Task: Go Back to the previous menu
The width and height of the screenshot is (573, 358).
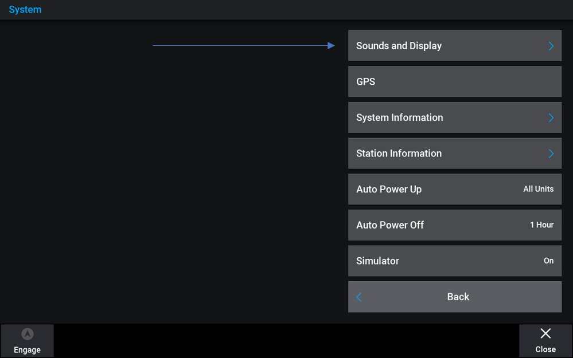Action: point(455,297)
